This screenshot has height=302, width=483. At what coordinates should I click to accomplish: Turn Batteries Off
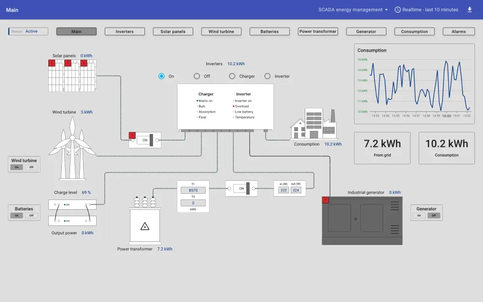click(31, 216)
